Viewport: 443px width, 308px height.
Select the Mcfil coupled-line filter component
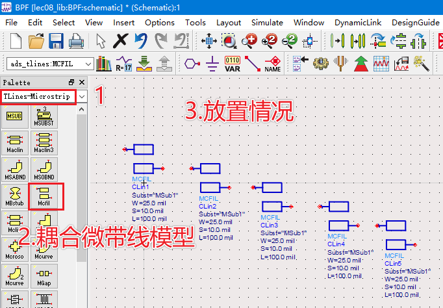click(x=44, y=196)
